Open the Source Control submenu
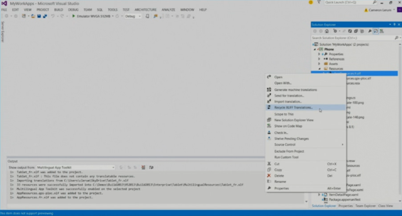402x216 pixels. (x=305, y=145)
